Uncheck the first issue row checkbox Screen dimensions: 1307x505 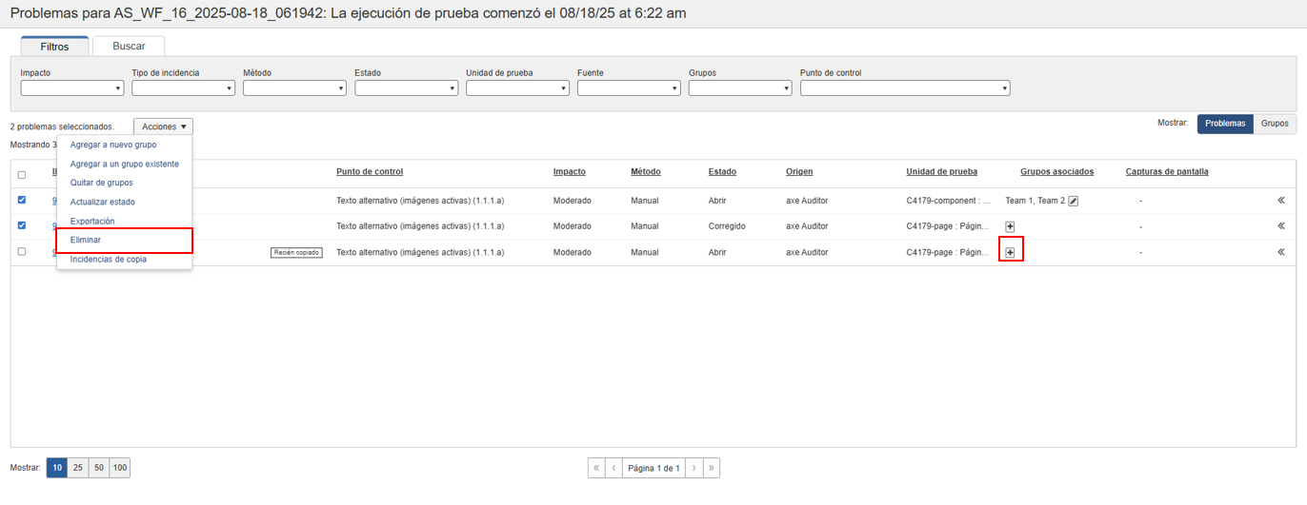[x=22, y=200]
